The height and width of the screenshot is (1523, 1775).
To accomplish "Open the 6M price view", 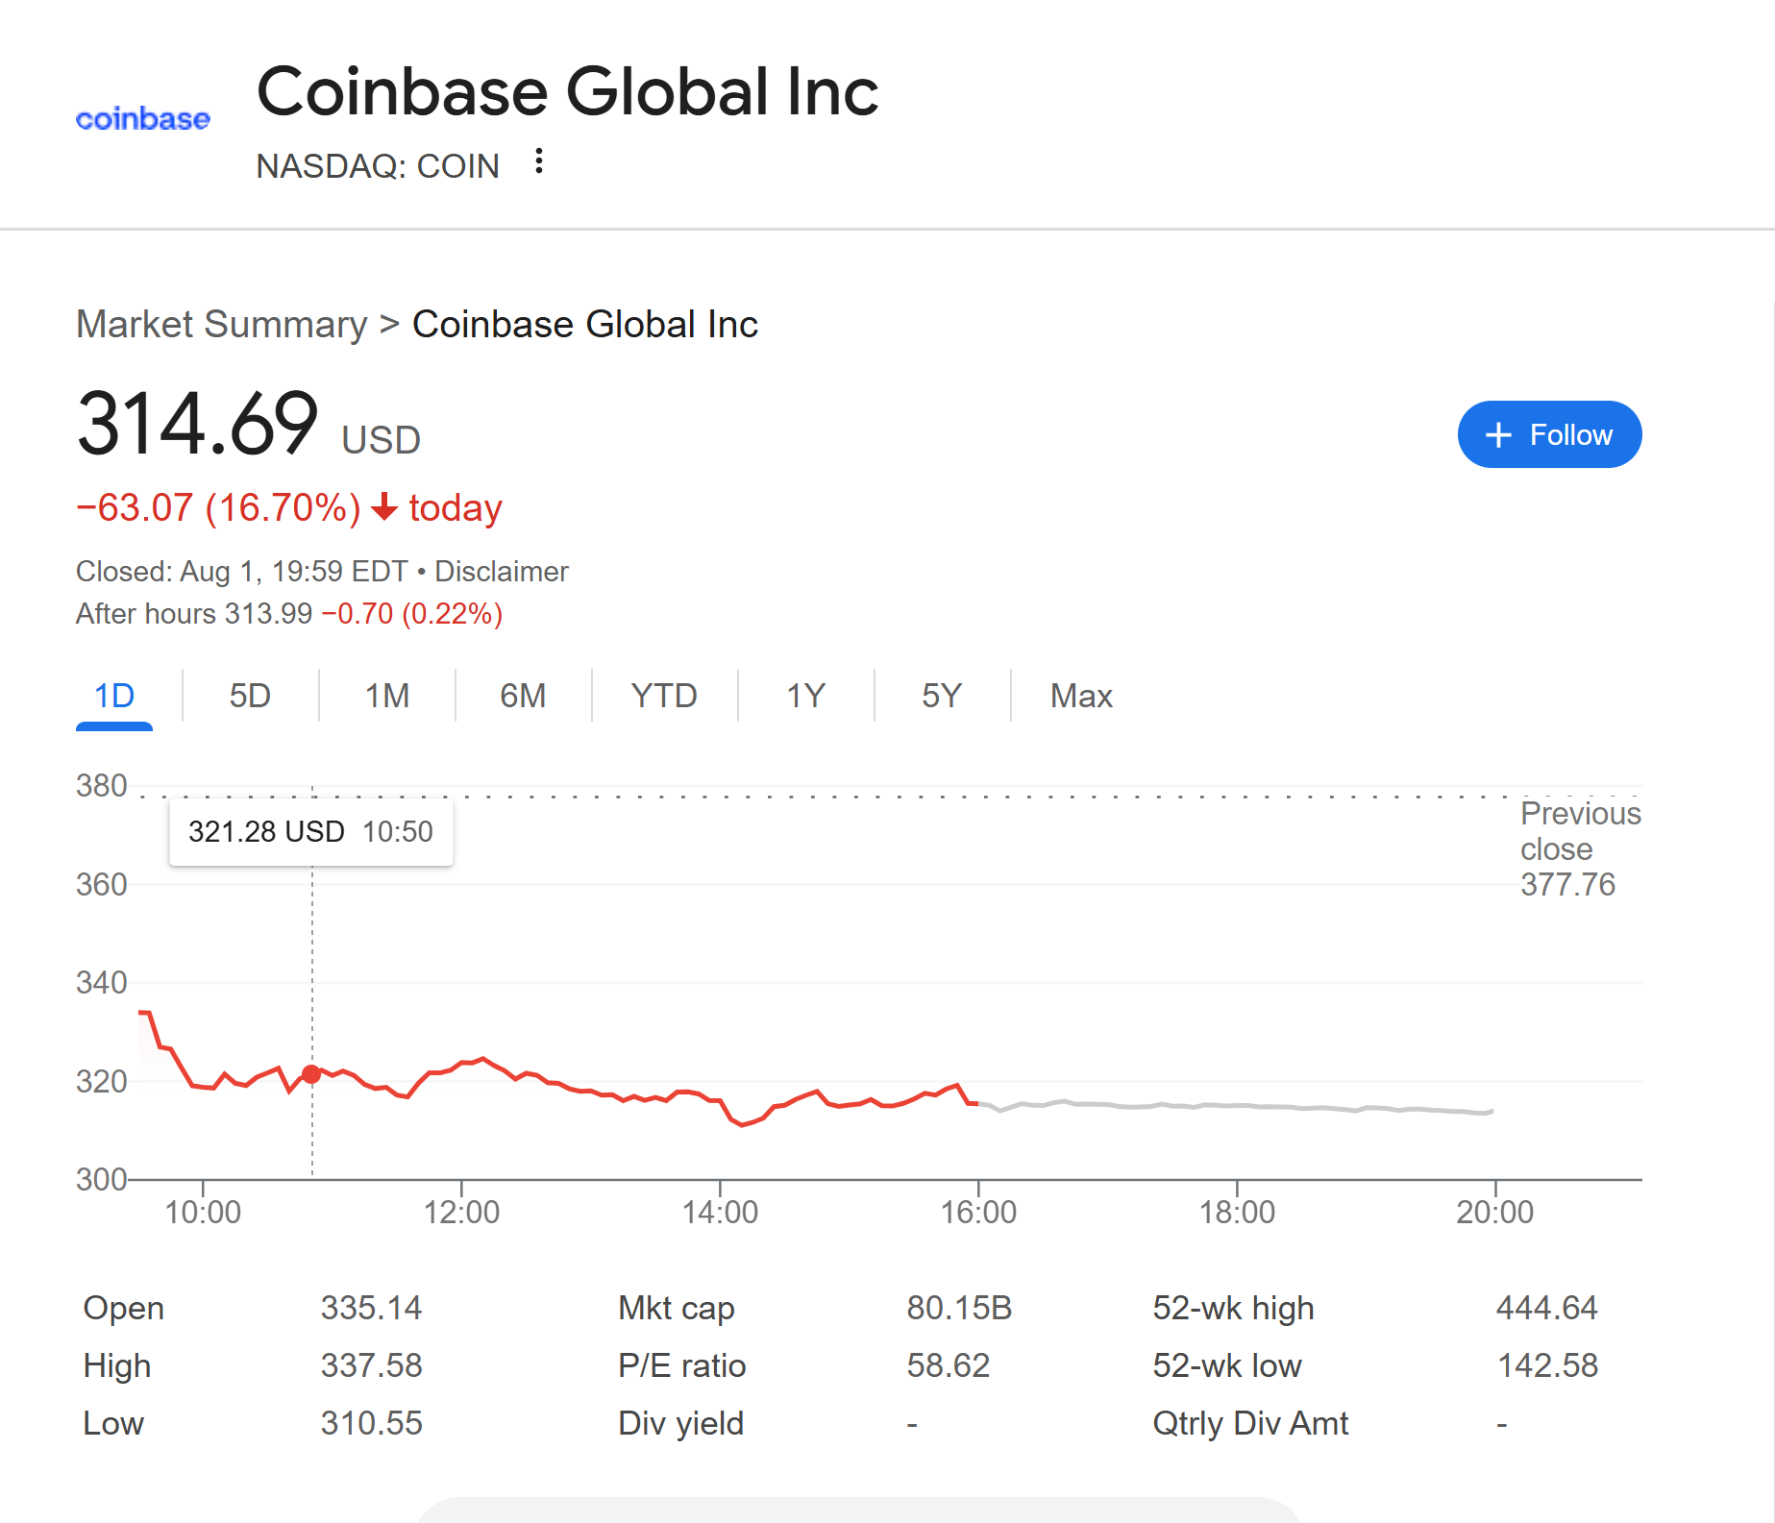I will tap(522, 696).
